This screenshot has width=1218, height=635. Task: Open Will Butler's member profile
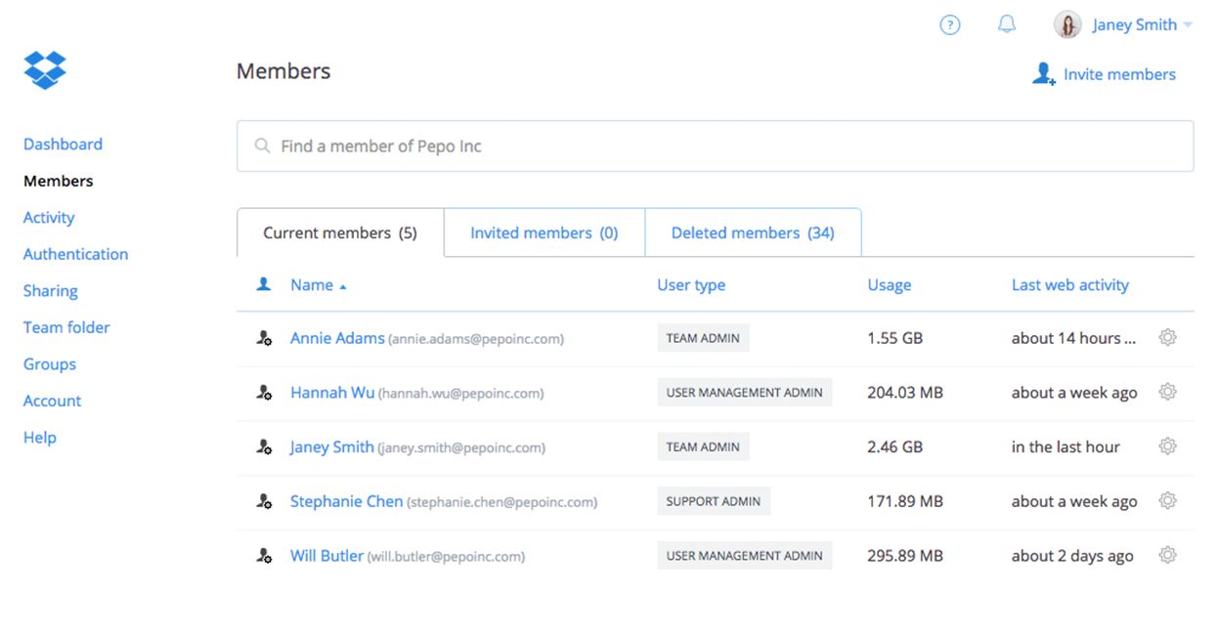(x=326, y=556)
